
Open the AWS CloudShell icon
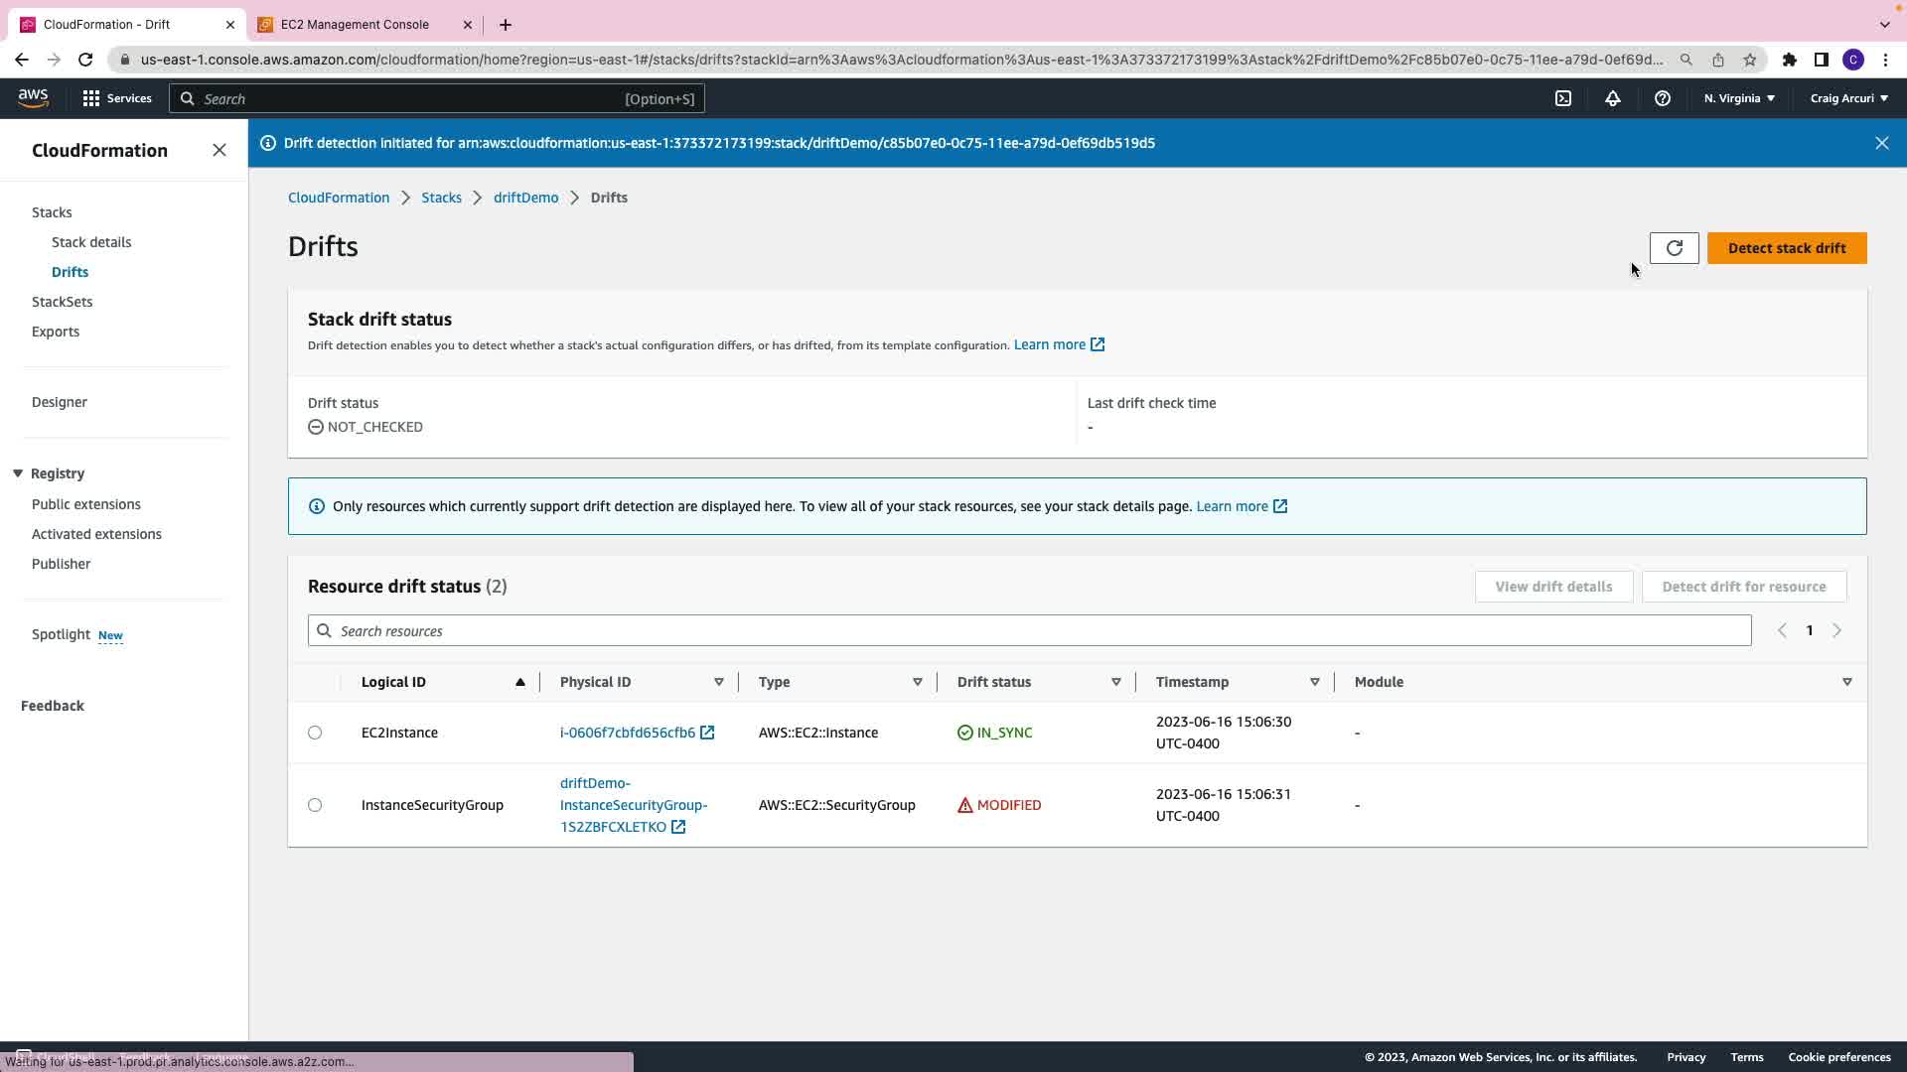(1563, 98)
